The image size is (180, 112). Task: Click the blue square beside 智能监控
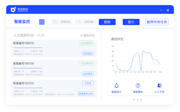tap(42, 22)
